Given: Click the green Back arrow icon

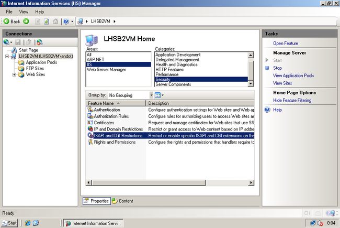Looking at the screenshot, I should (x=6, y=21).
